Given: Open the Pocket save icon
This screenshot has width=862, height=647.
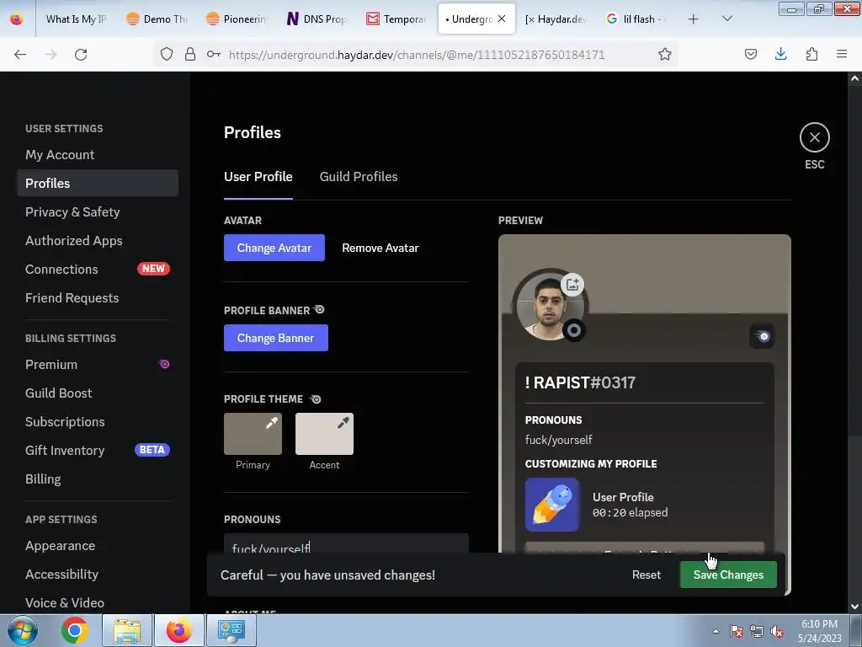Looking at the screenshot, I should tap(750, 54).
